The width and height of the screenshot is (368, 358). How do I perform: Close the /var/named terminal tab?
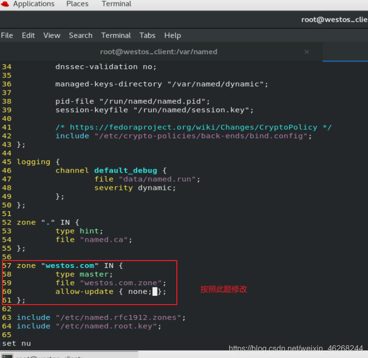tap(307, 52)
